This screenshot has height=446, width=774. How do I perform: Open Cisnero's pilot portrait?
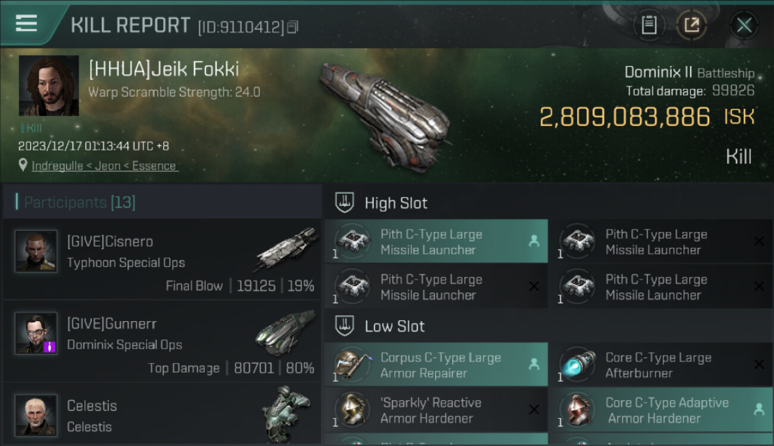click(36, 252)
